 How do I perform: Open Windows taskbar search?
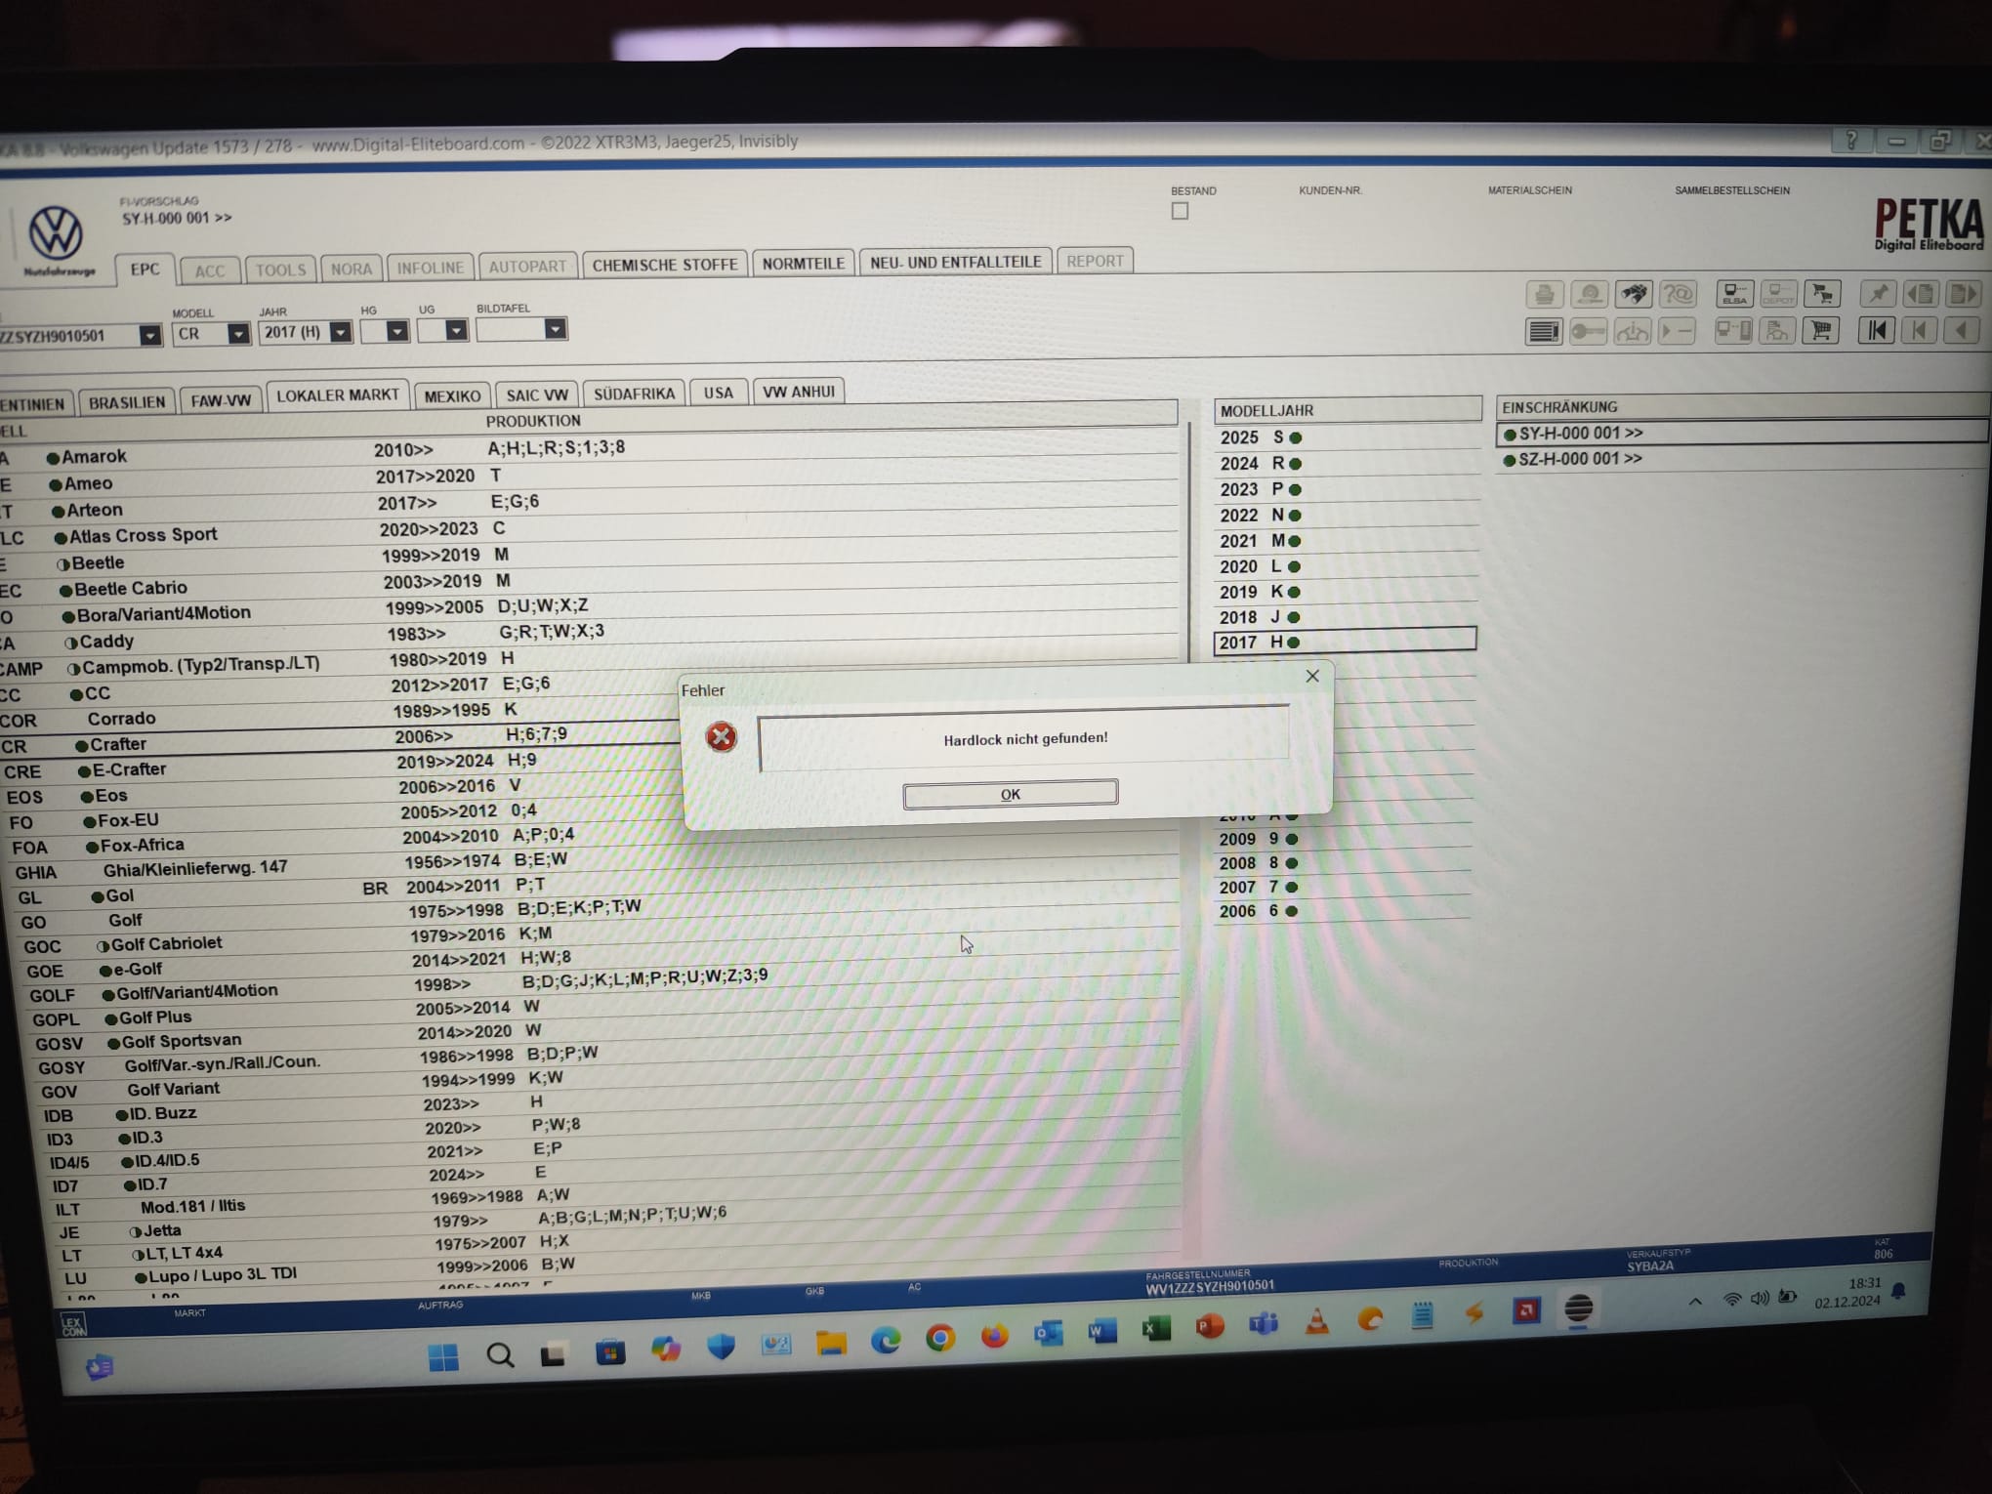(x=500, y=1355)
